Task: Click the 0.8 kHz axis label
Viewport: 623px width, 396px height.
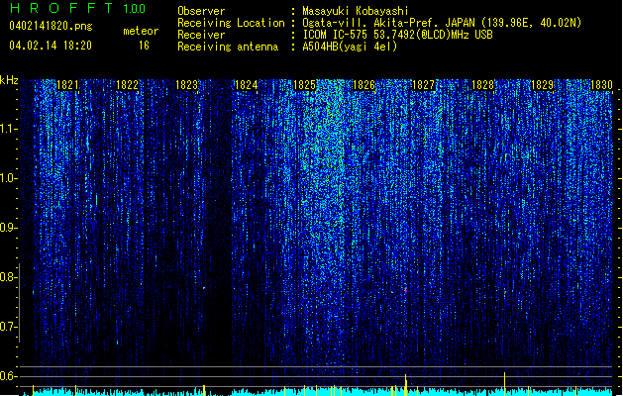Action: (x=8, y=277)
